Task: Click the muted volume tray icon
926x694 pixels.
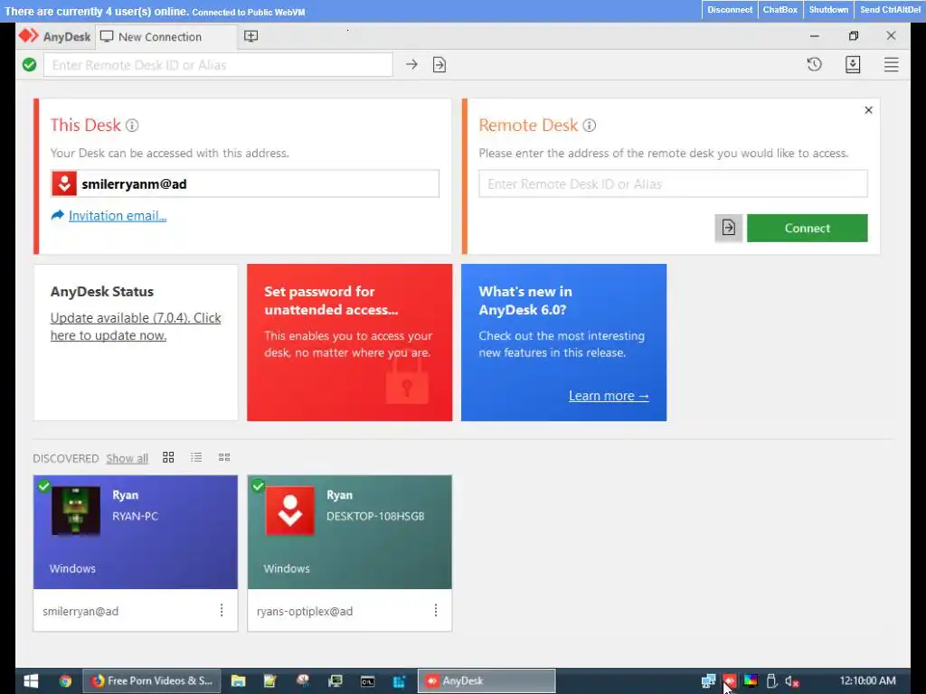Action: click(x=792, y=681)
